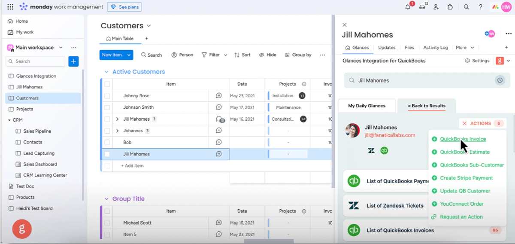This screenshot has height=244, width=515.
Task: Open the inbox tray icon
Action: pyautogui.click(x=422, y=7)
